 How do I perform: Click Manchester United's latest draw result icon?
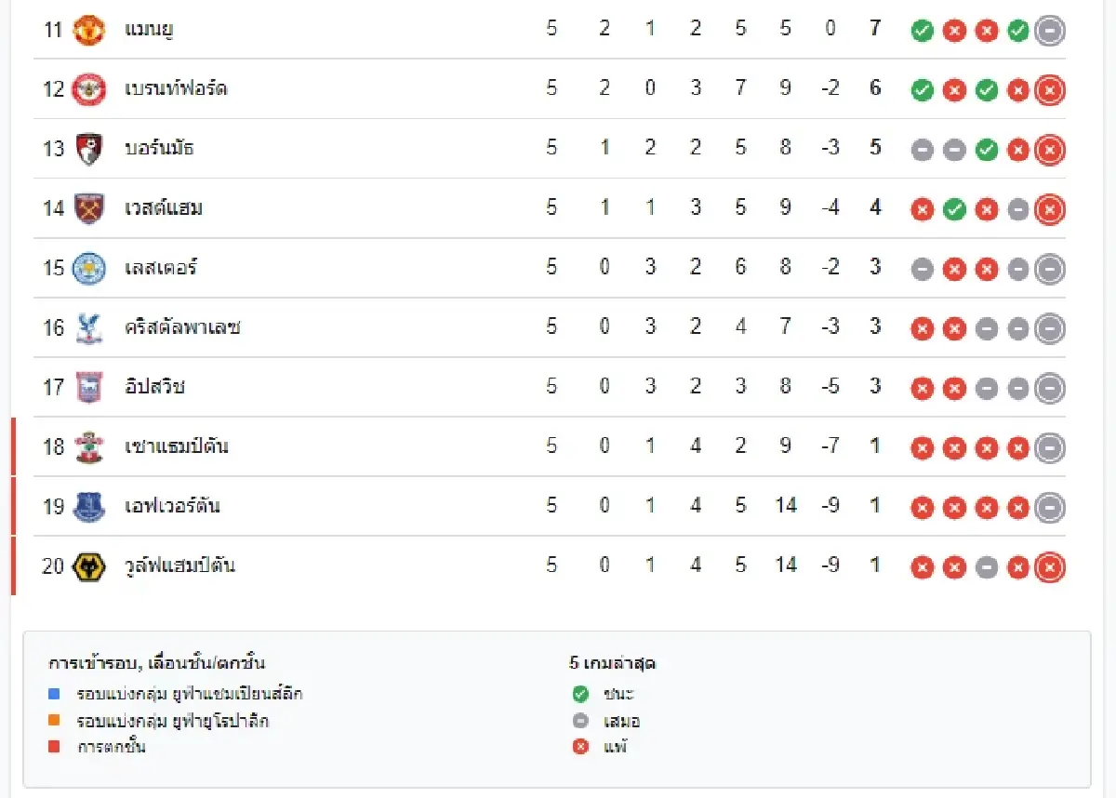tap(1050, 31)
